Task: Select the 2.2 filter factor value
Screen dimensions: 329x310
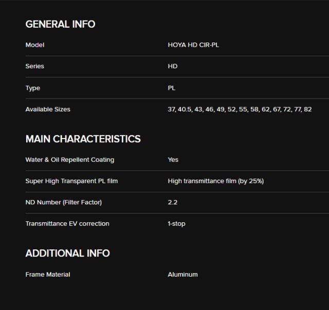Action: 173,202
